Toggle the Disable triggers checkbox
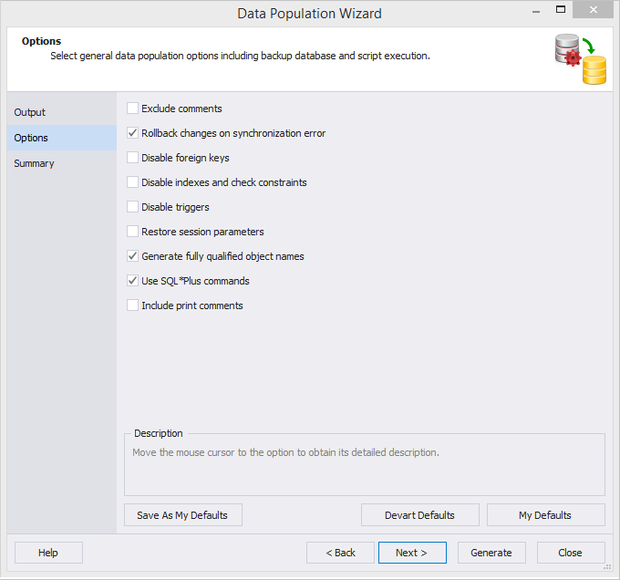Image resolution: width=620 pixels, height=580 pixels. point(132,207)
